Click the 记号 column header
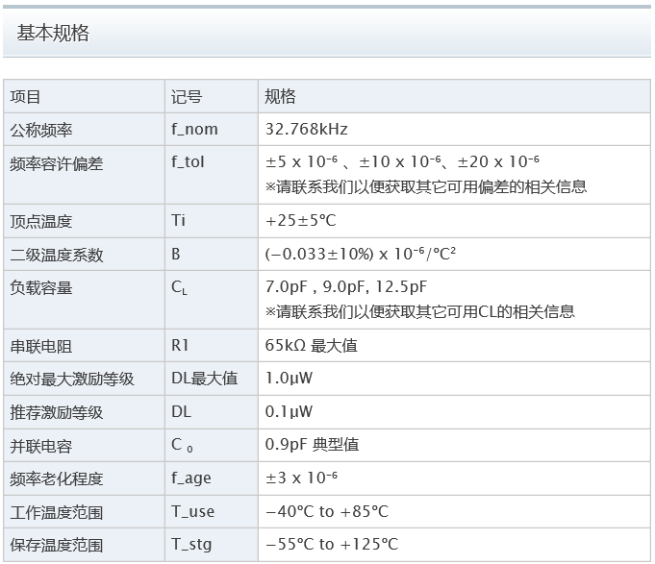The height and width of the screenshot is (564, 655). pos(187,97)
